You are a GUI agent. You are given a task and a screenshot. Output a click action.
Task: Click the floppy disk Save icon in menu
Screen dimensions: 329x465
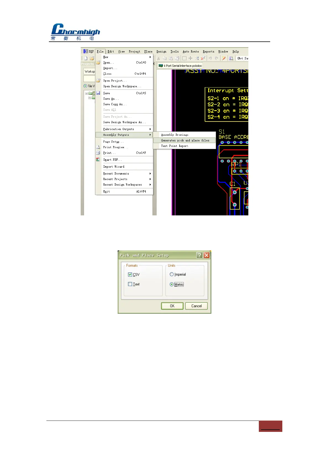[x=98, y=93]
